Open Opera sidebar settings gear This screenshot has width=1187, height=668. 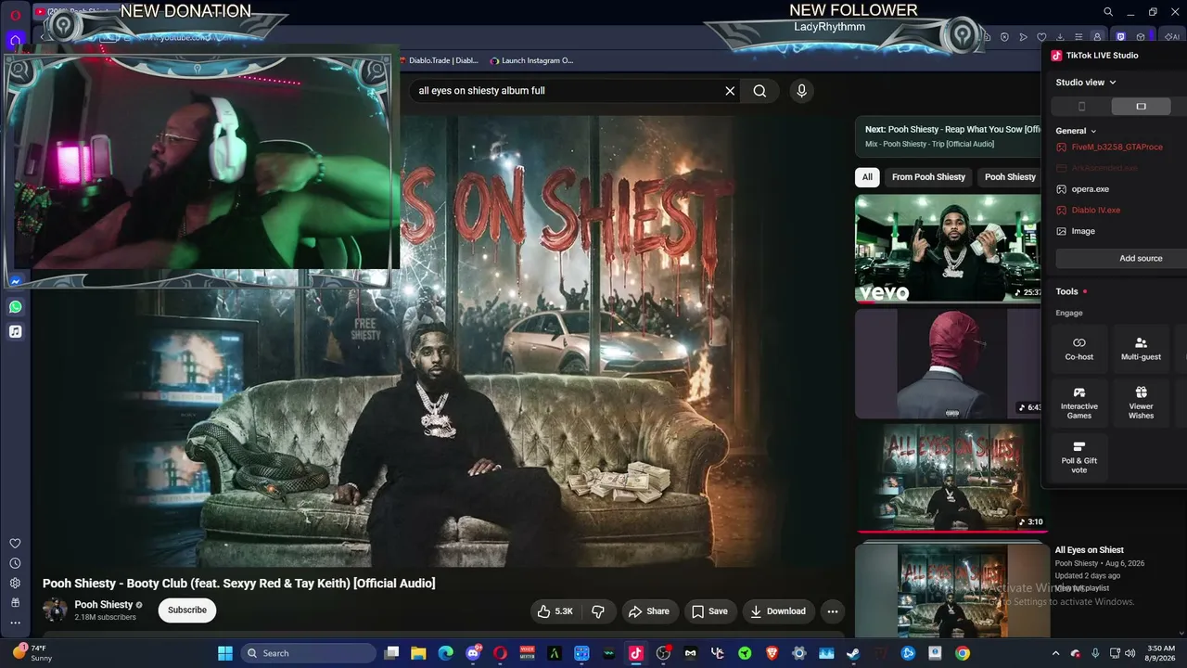click(15, 583)
